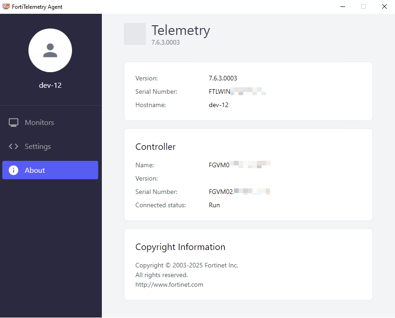Click the dev-12 username under avatar

(50, 85)
